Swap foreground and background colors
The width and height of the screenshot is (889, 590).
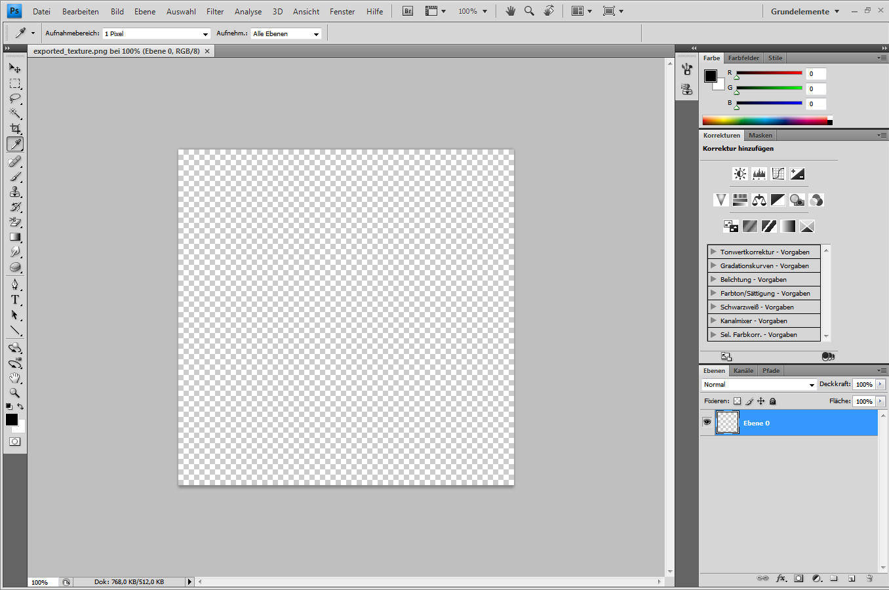coord(20,406)
